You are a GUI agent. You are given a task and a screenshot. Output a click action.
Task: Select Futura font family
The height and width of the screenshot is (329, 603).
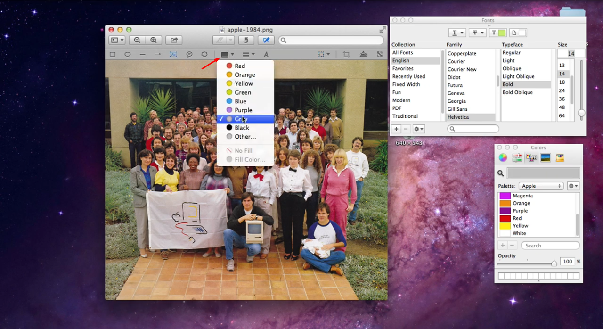[471, 85]
